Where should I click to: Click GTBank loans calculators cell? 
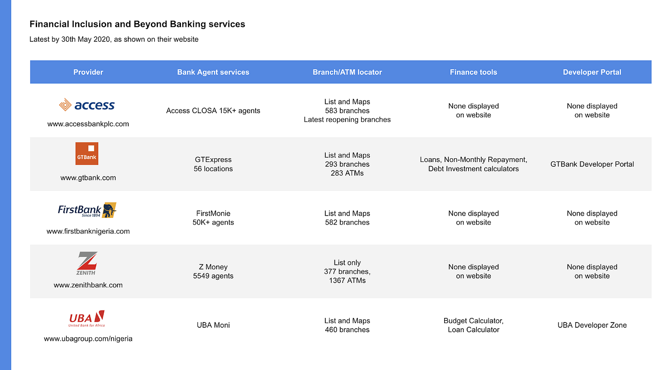tap(473, 164)
